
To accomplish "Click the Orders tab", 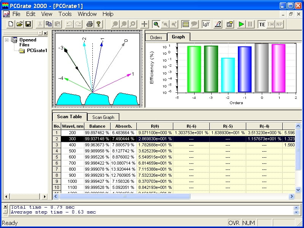I will (x=156, y=37).
